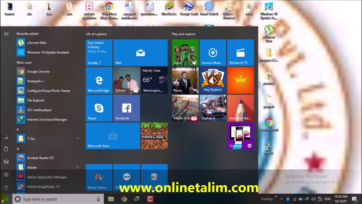
Task: Open the Power options button
Action: 6,187
